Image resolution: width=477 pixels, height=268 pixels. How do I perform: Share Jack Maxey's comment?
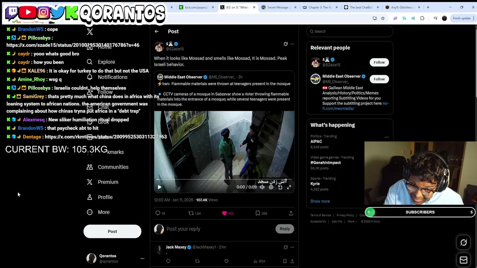292,261
